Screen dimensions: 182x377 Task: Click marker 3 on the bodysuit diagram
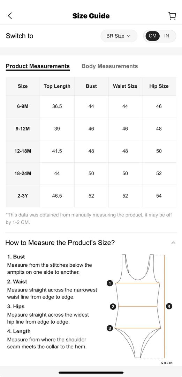point(109,328)
